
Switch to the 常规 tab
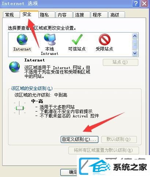[x=10, y=15]
